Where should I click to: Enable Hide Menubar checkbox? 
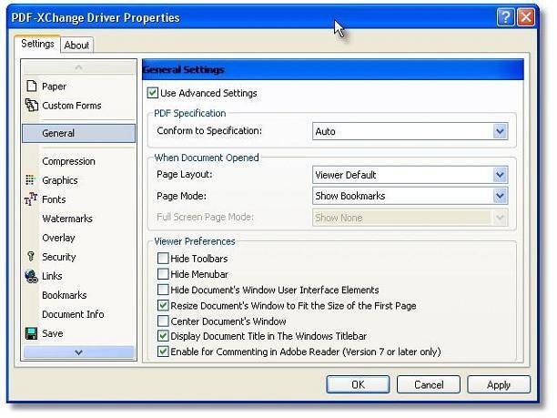(x=163, y=274)
